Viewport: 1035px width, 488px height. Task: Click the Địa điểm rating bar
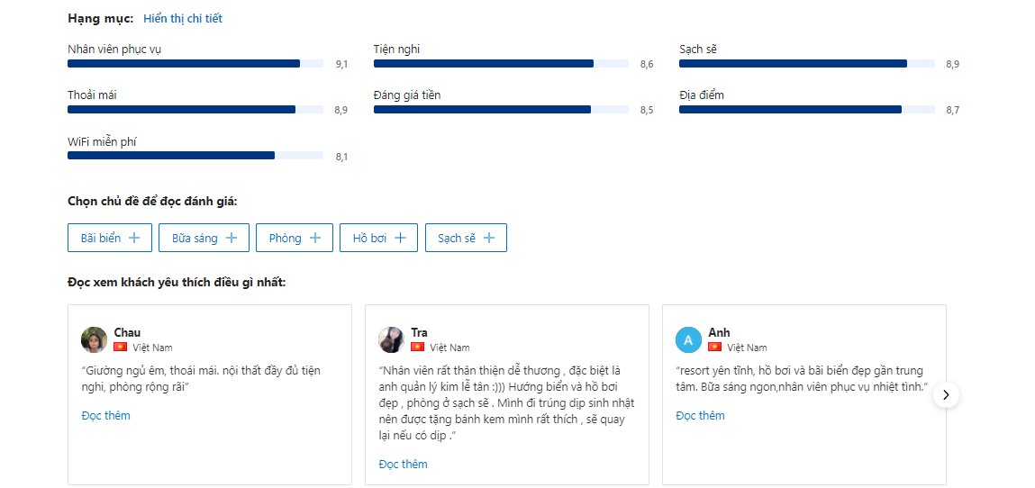point(806,110)
